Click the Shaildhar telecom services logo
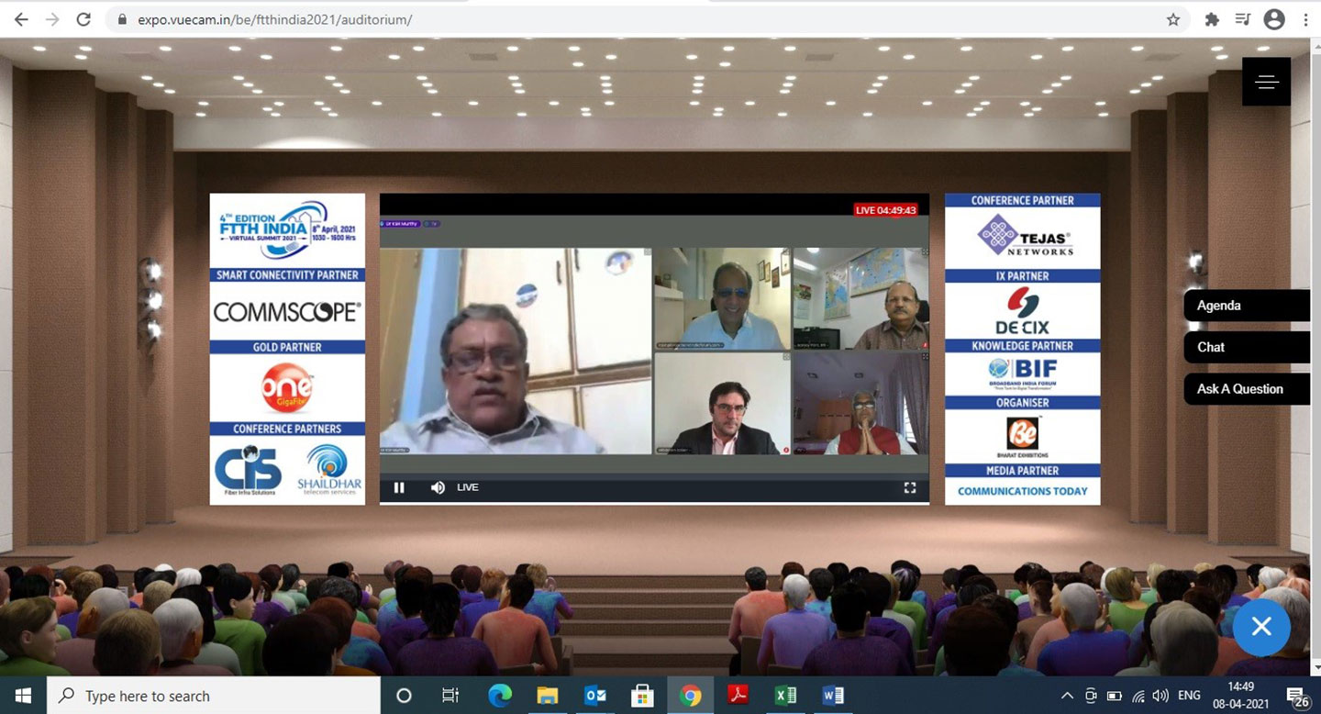Viewport: 1321px width, 714px height. click(x=328, y=470)
